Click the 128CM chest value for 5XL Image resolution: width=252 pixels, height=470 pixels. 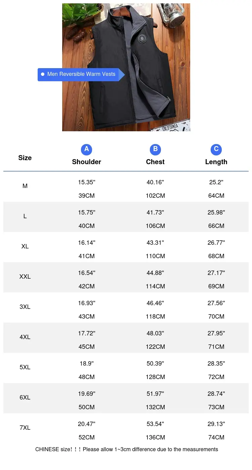(155, 377)
